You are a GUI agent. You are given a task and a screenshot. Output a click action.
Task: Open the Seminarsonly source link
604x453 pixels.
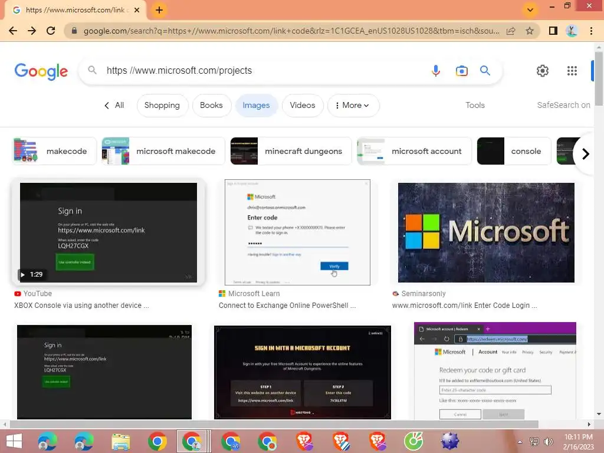coord(419,294)
